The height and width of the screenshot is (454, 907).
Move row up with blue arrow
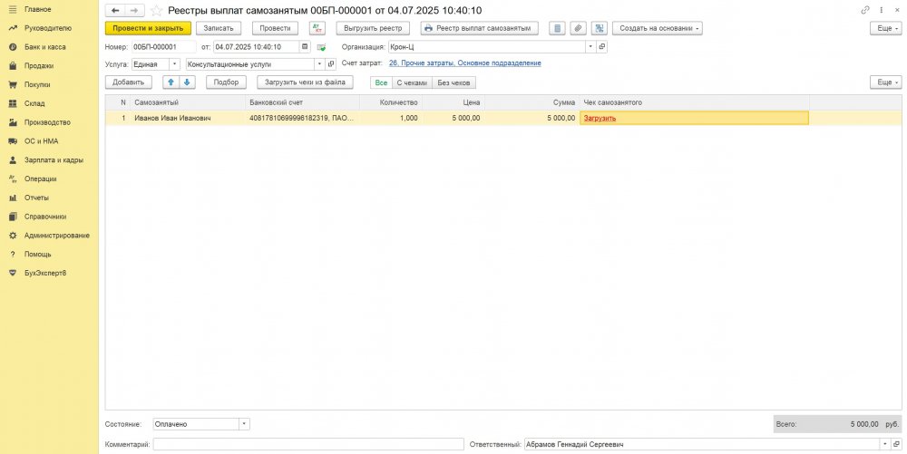[170, 82]
